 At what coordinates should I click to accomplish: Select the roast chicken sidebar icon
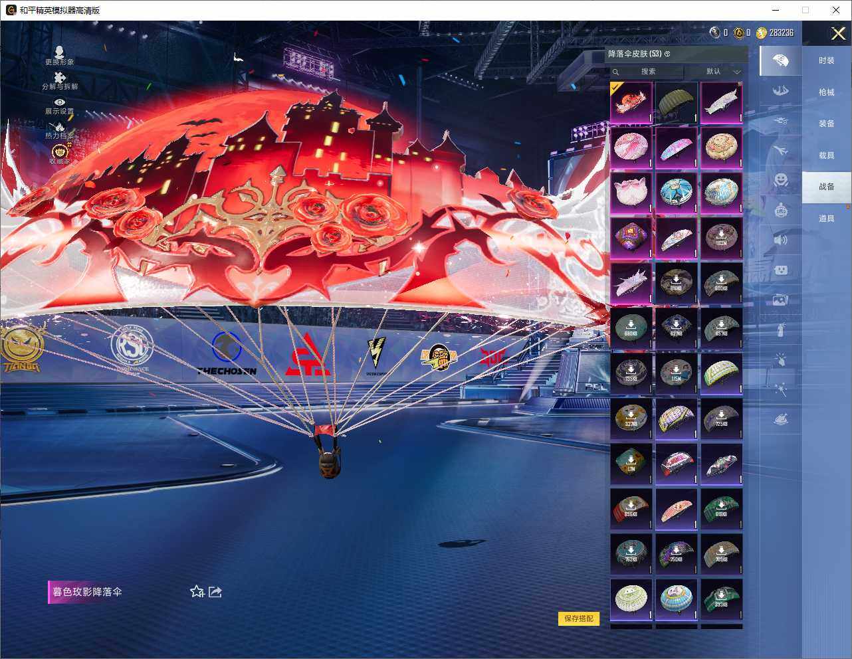click(x=781, y=420)
